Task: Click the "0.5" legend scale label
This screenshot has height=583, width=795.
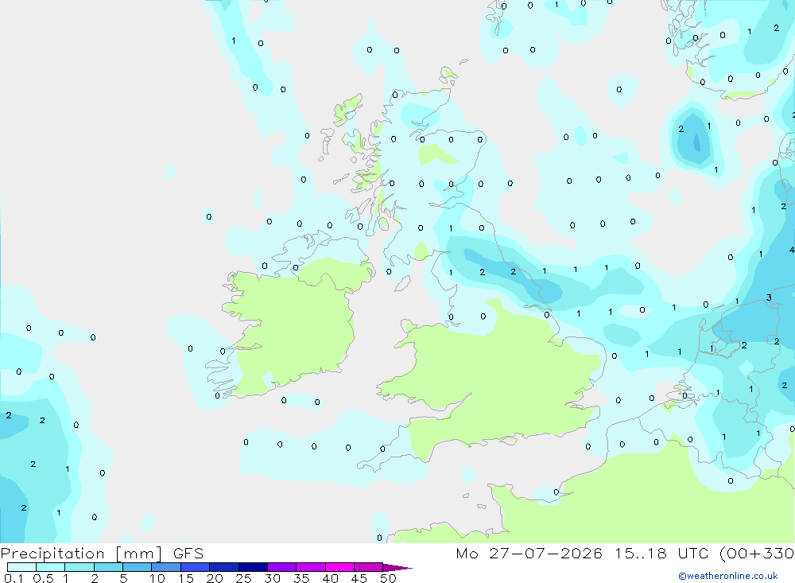Action: tap(43, 578)
